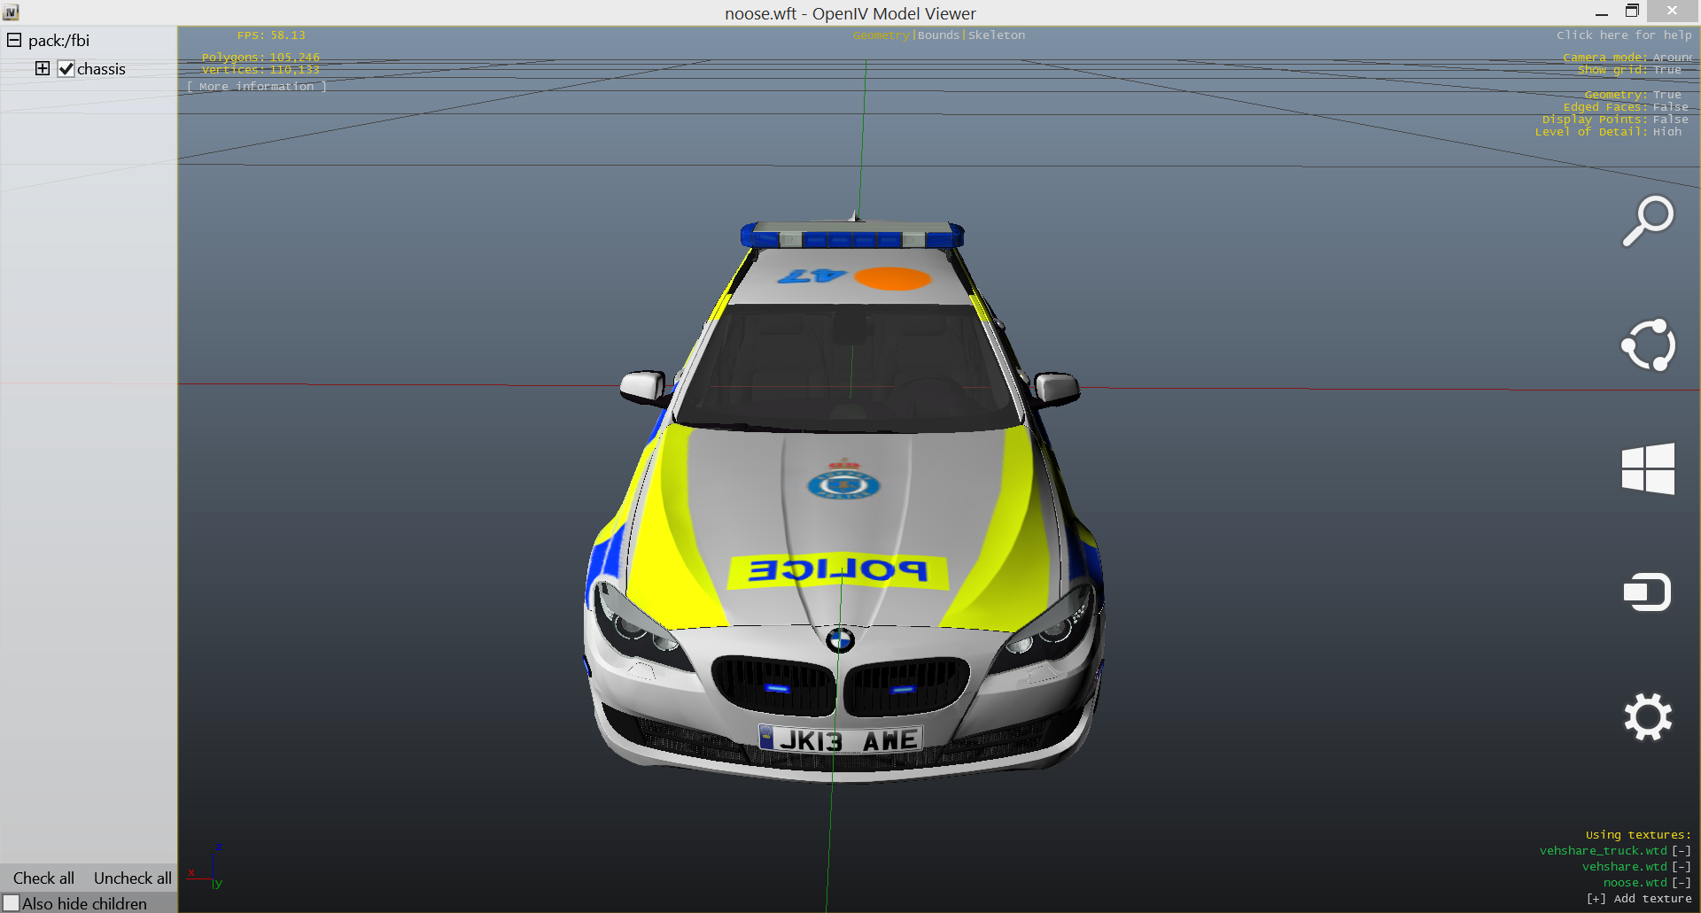Toggle the Display Points setting
The width and height of the screenshot is (1701, 913).
coord(1615,120)
